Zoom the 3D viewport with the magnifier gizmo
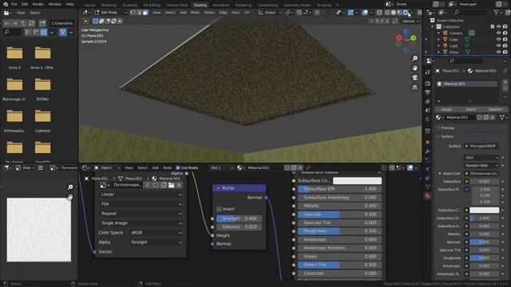This screenshot has height=287, width=511. [x=415, y=58]
